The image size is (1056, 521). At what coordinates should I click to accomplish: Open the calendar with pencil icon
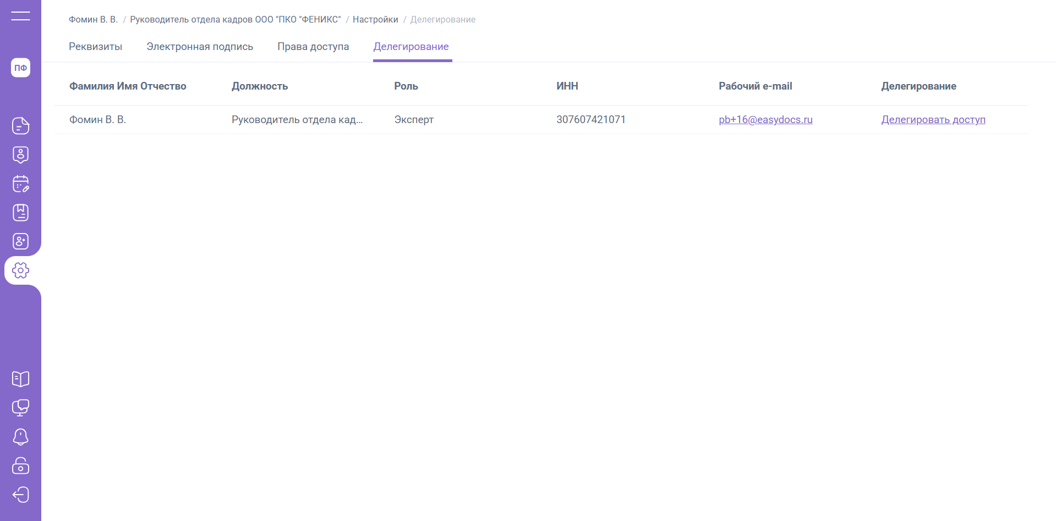(x=20, y=184)
